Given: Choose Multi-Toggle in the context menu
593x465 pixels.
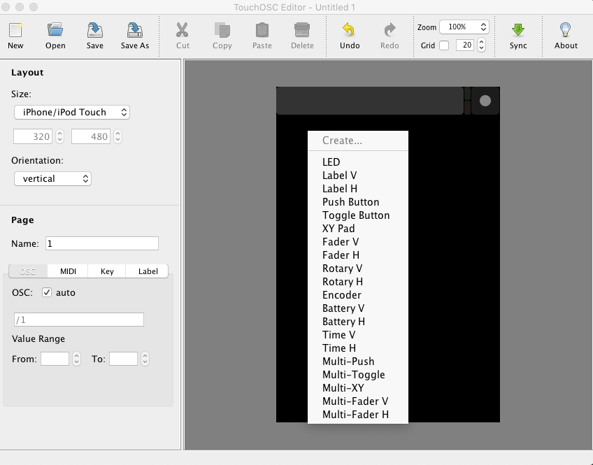Looking at the screenshot, I should [x=358, y=374].
